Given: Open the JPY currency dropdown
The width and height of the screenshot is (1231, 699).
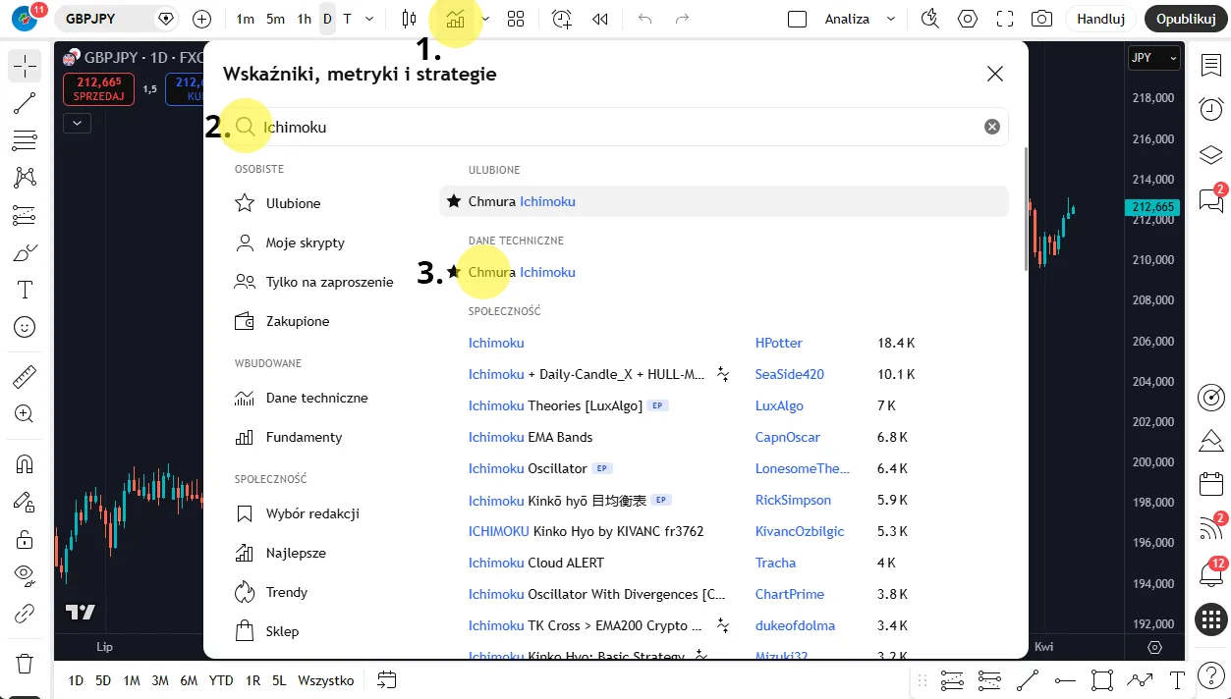Looking at the screenshot, I should point(1153,58).
